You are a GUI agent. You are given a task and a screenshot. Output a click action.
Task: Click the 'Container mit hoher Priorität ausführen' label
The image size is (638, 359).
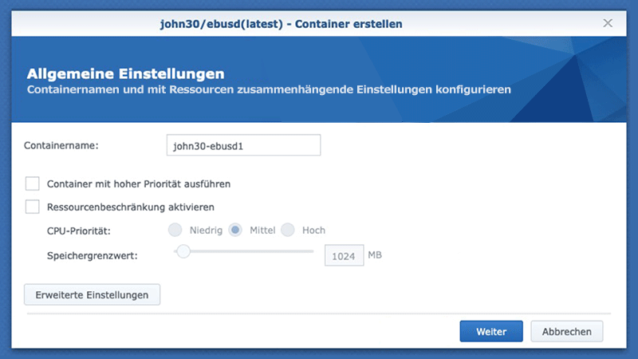tap(139, 183)
